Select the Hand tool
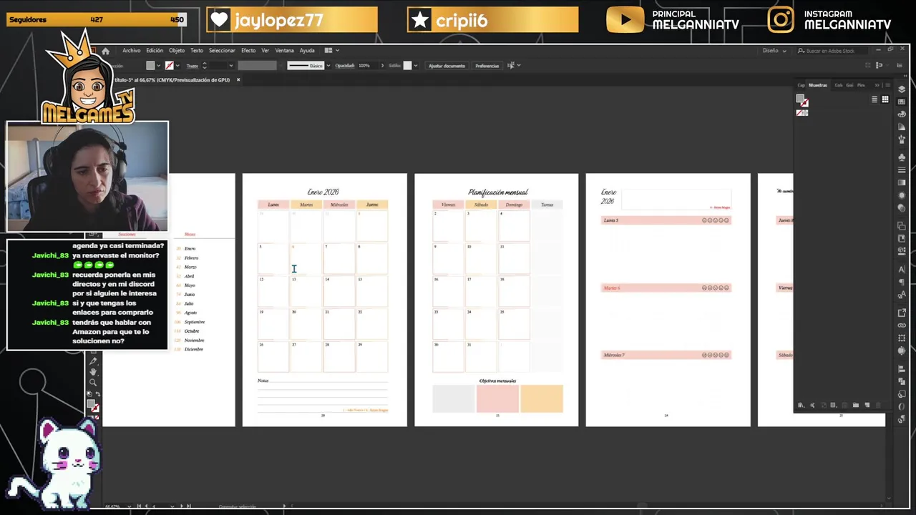The height and width of the screenshot is (515, 916). pyautogui.click(x=93, y=372)
